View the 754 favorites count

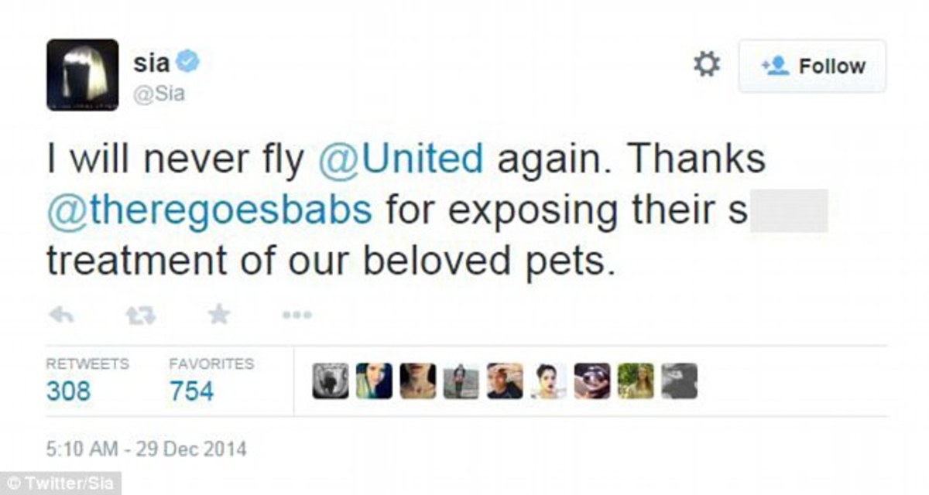click(191, 391)
